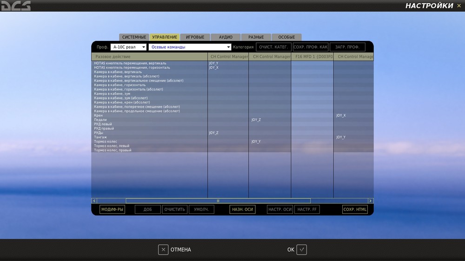Click the second CH Control Manager header
Image resolution: width=465 pixels, height=261 pixels.
pyautogui.click(x=270, y=56)
